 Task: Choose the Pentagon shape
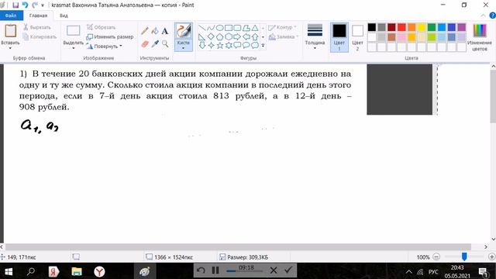coord(219,37)
